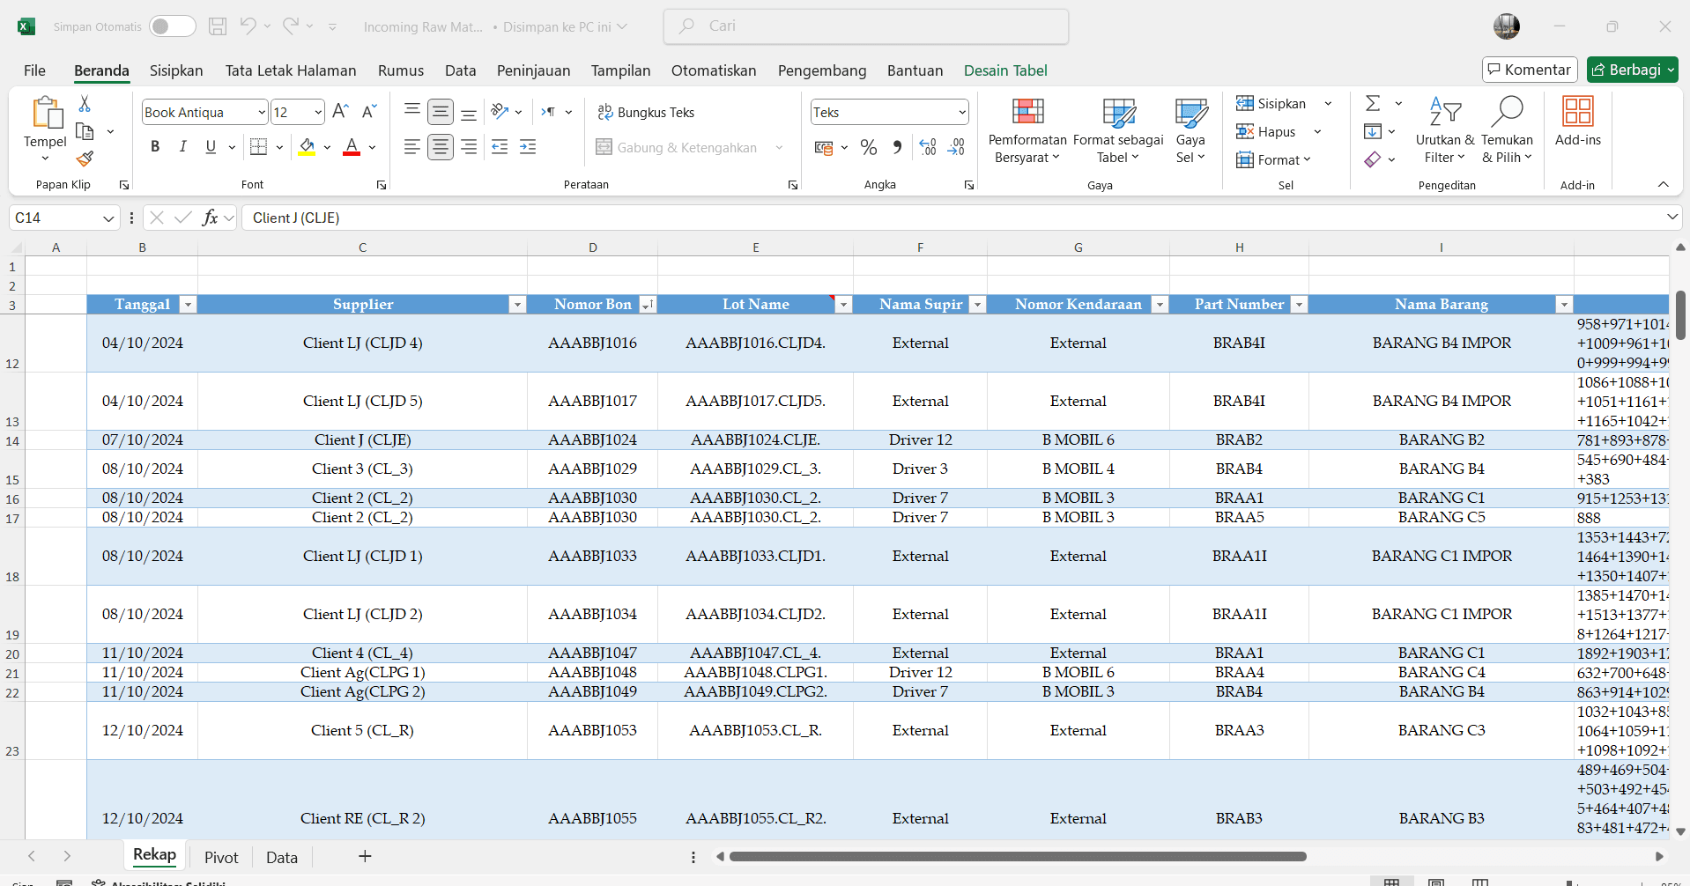Click the Komentar button
The image size is (1690, 886).
[x=1529, y=70]
